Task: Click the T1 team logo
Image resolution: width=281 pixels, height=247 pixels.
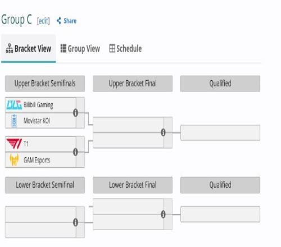Action: click(x=14, y=144)
